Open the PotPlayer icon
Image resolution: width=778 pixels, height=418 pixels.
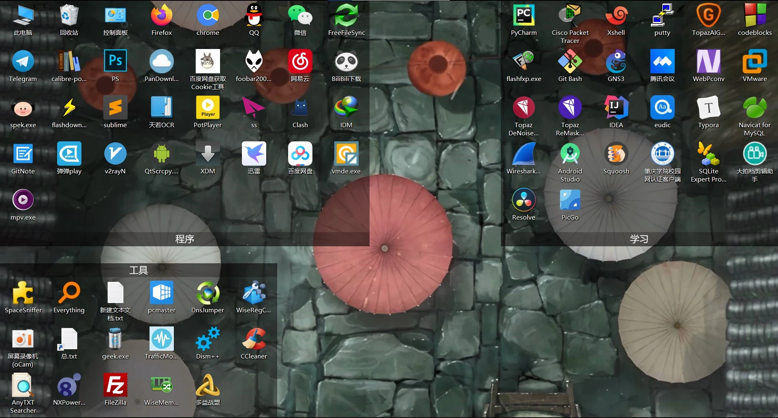(208, 108)
